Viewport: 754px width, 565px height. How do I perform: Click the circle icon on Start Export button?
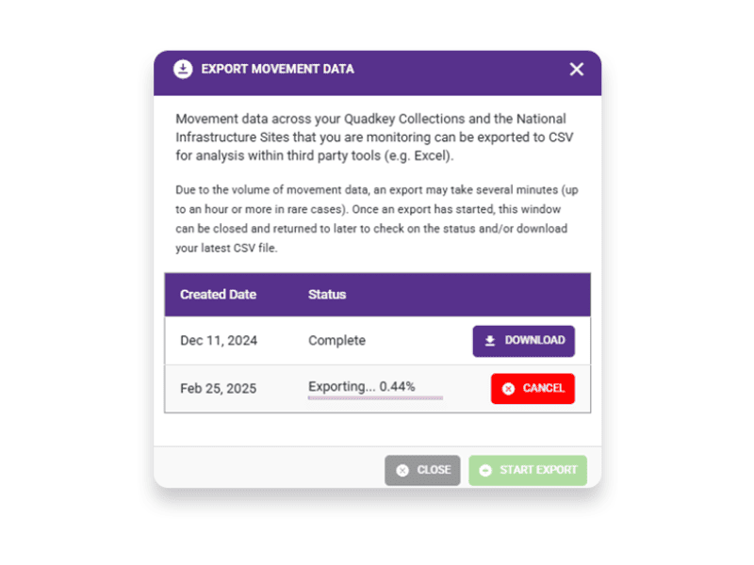(x=485, y=470)
